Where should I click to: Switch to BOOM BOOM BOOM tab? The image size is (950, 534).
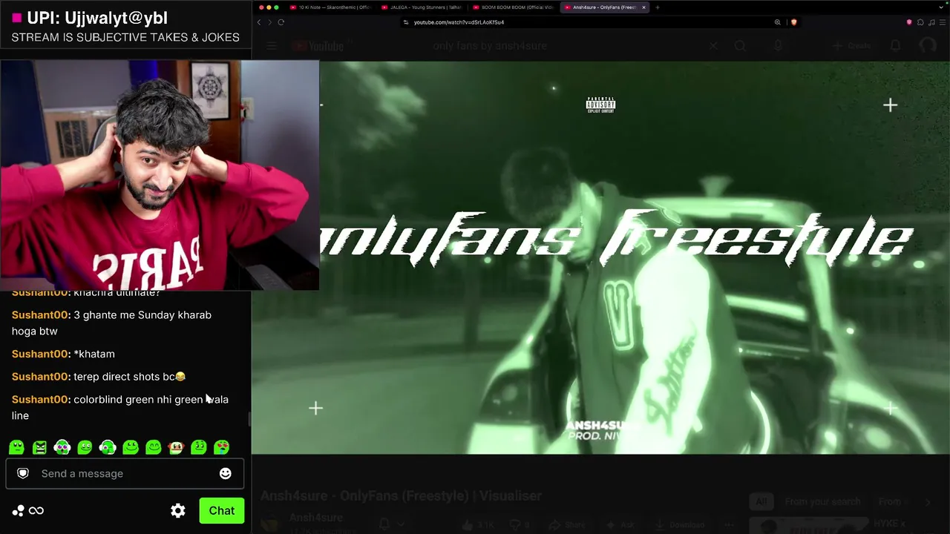[x=514, y=7]
